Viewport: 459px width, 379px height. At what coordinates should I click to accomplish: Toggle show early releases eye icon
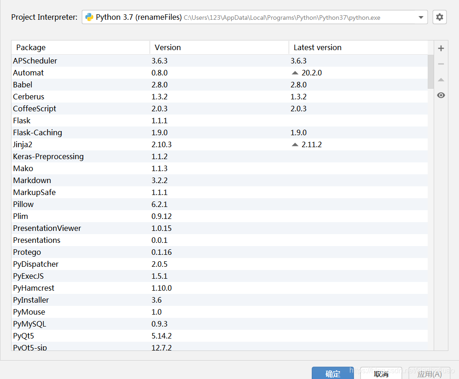(x=441, y=95)
